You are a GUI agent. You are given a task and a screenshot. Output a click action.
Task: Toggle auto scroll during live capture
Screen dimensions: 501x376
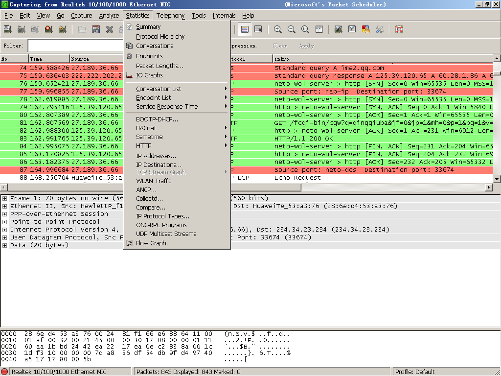tap(258, 29)
